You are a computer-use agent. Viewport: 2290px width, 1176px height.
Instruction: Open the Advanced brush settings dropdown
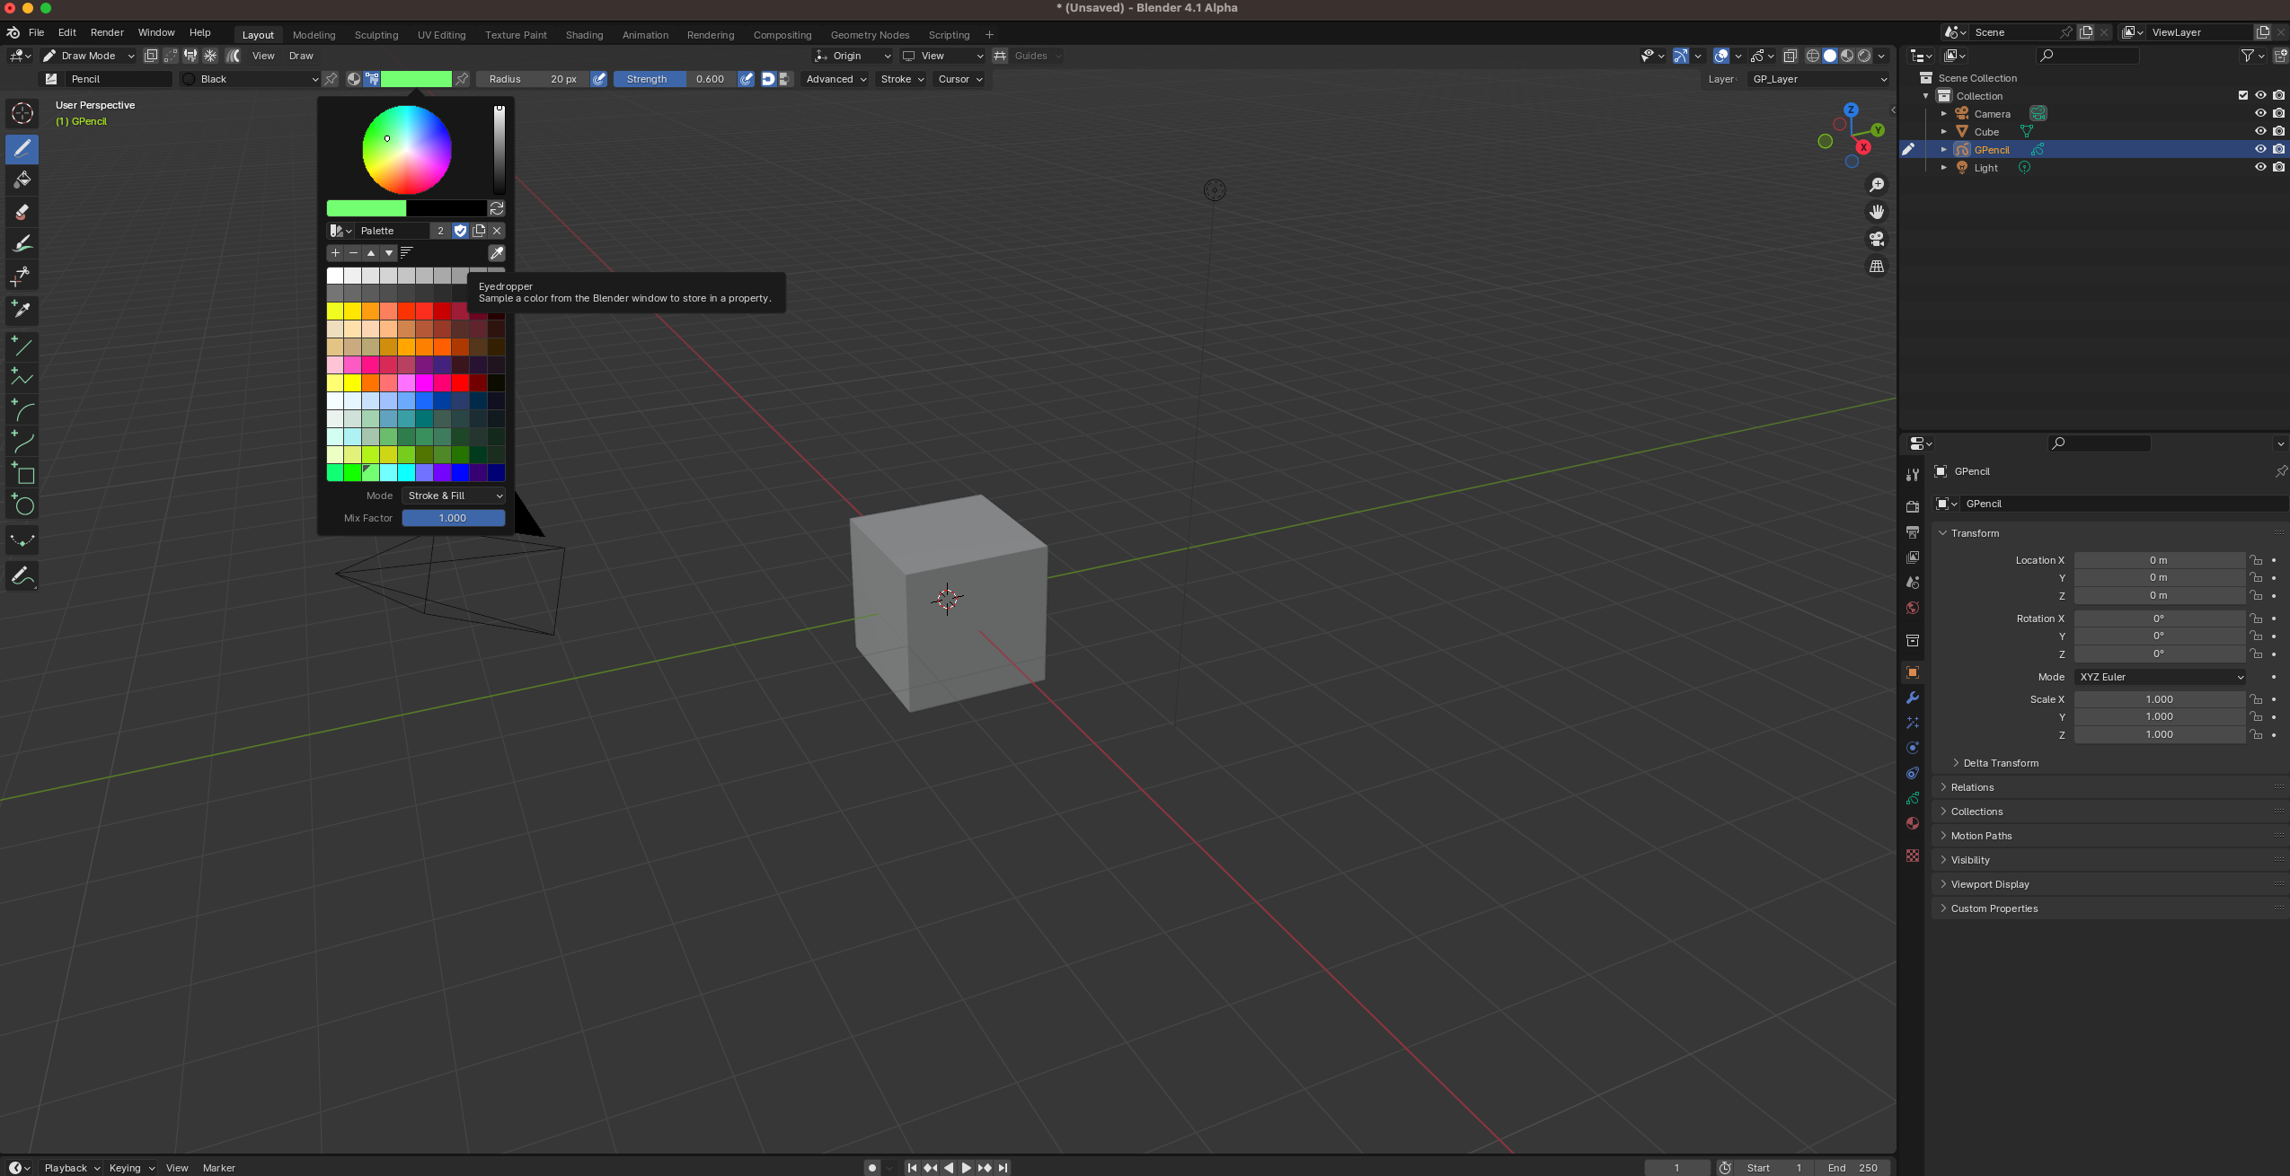(836, 79)
